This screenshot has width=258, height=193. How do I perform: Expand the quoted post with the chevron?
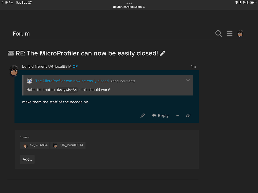click(x=188, y=80)
